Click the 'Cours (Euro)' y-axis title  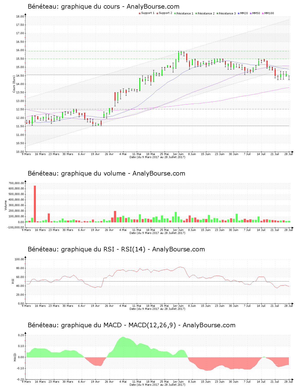coord(14,84)
